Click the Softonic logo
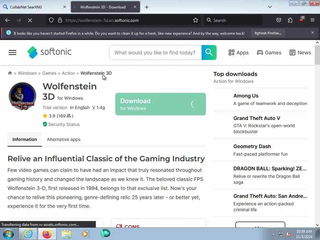This screenshot has height=240, width=320. [x=50, y=52]
